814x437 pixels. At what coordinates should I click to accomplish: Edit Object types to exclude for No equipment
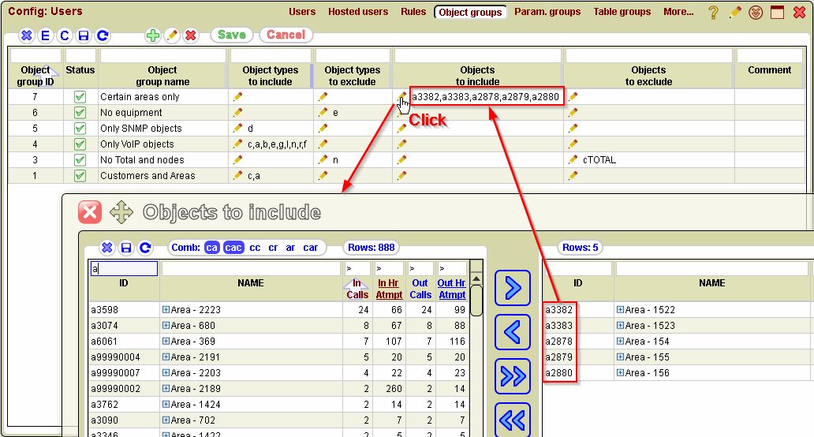click(323, 112)
